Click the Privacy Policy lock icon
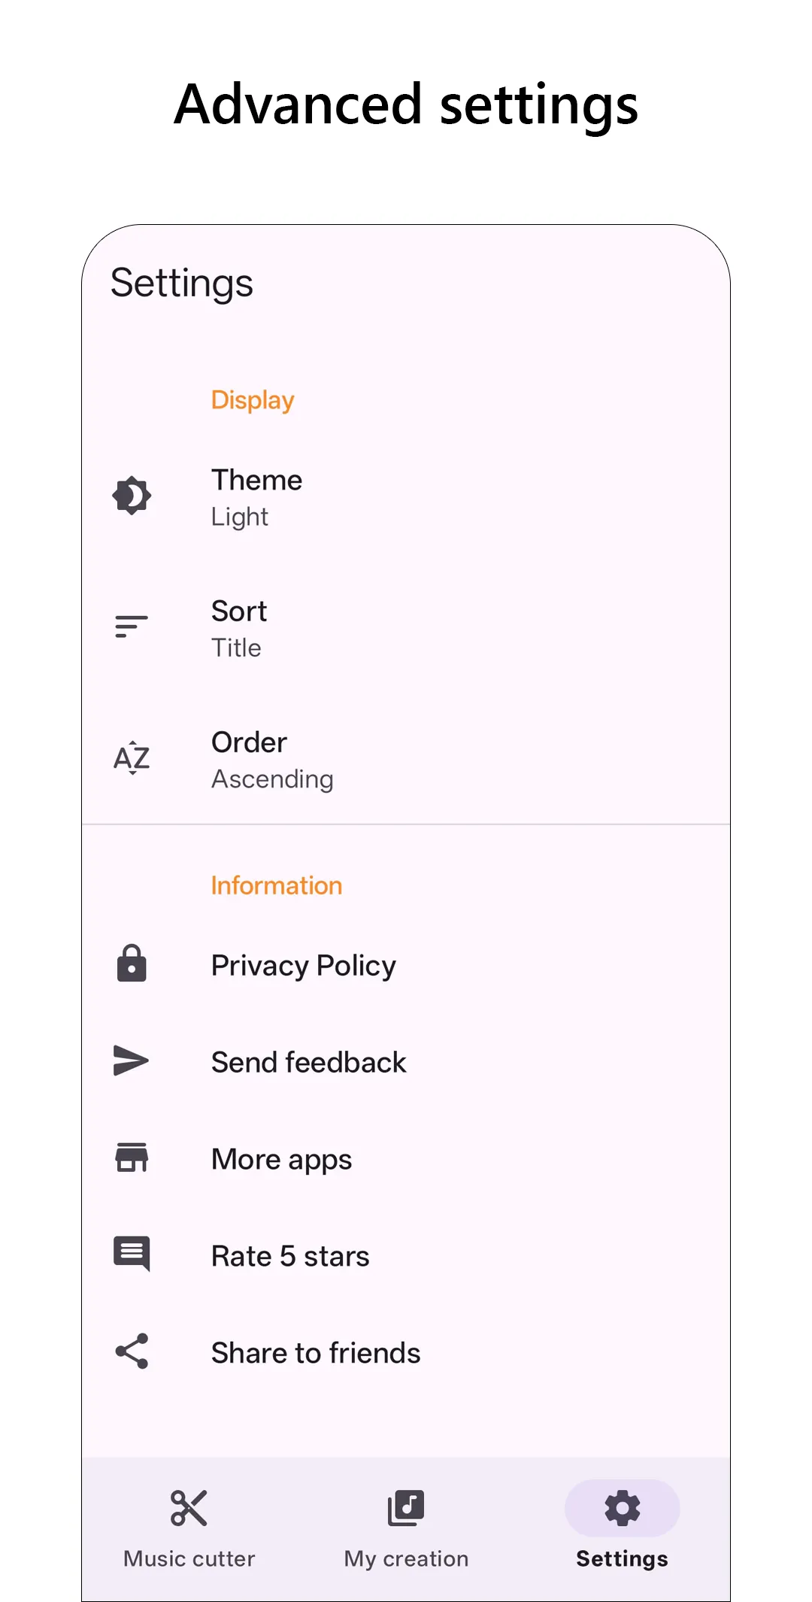 (x=132, y=963)
